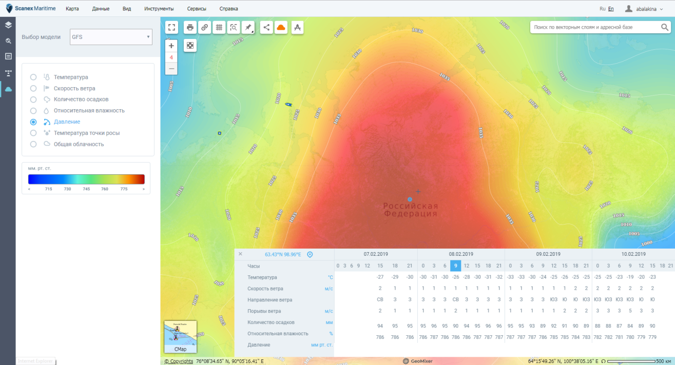Select the Относительная влажность radio button
675x365 pixels.
click(x=33, y=111)
